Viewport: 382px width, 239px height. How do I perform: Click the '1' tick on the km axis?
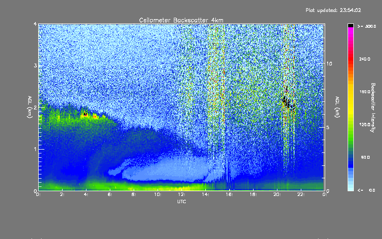click(x=35, y=149)
